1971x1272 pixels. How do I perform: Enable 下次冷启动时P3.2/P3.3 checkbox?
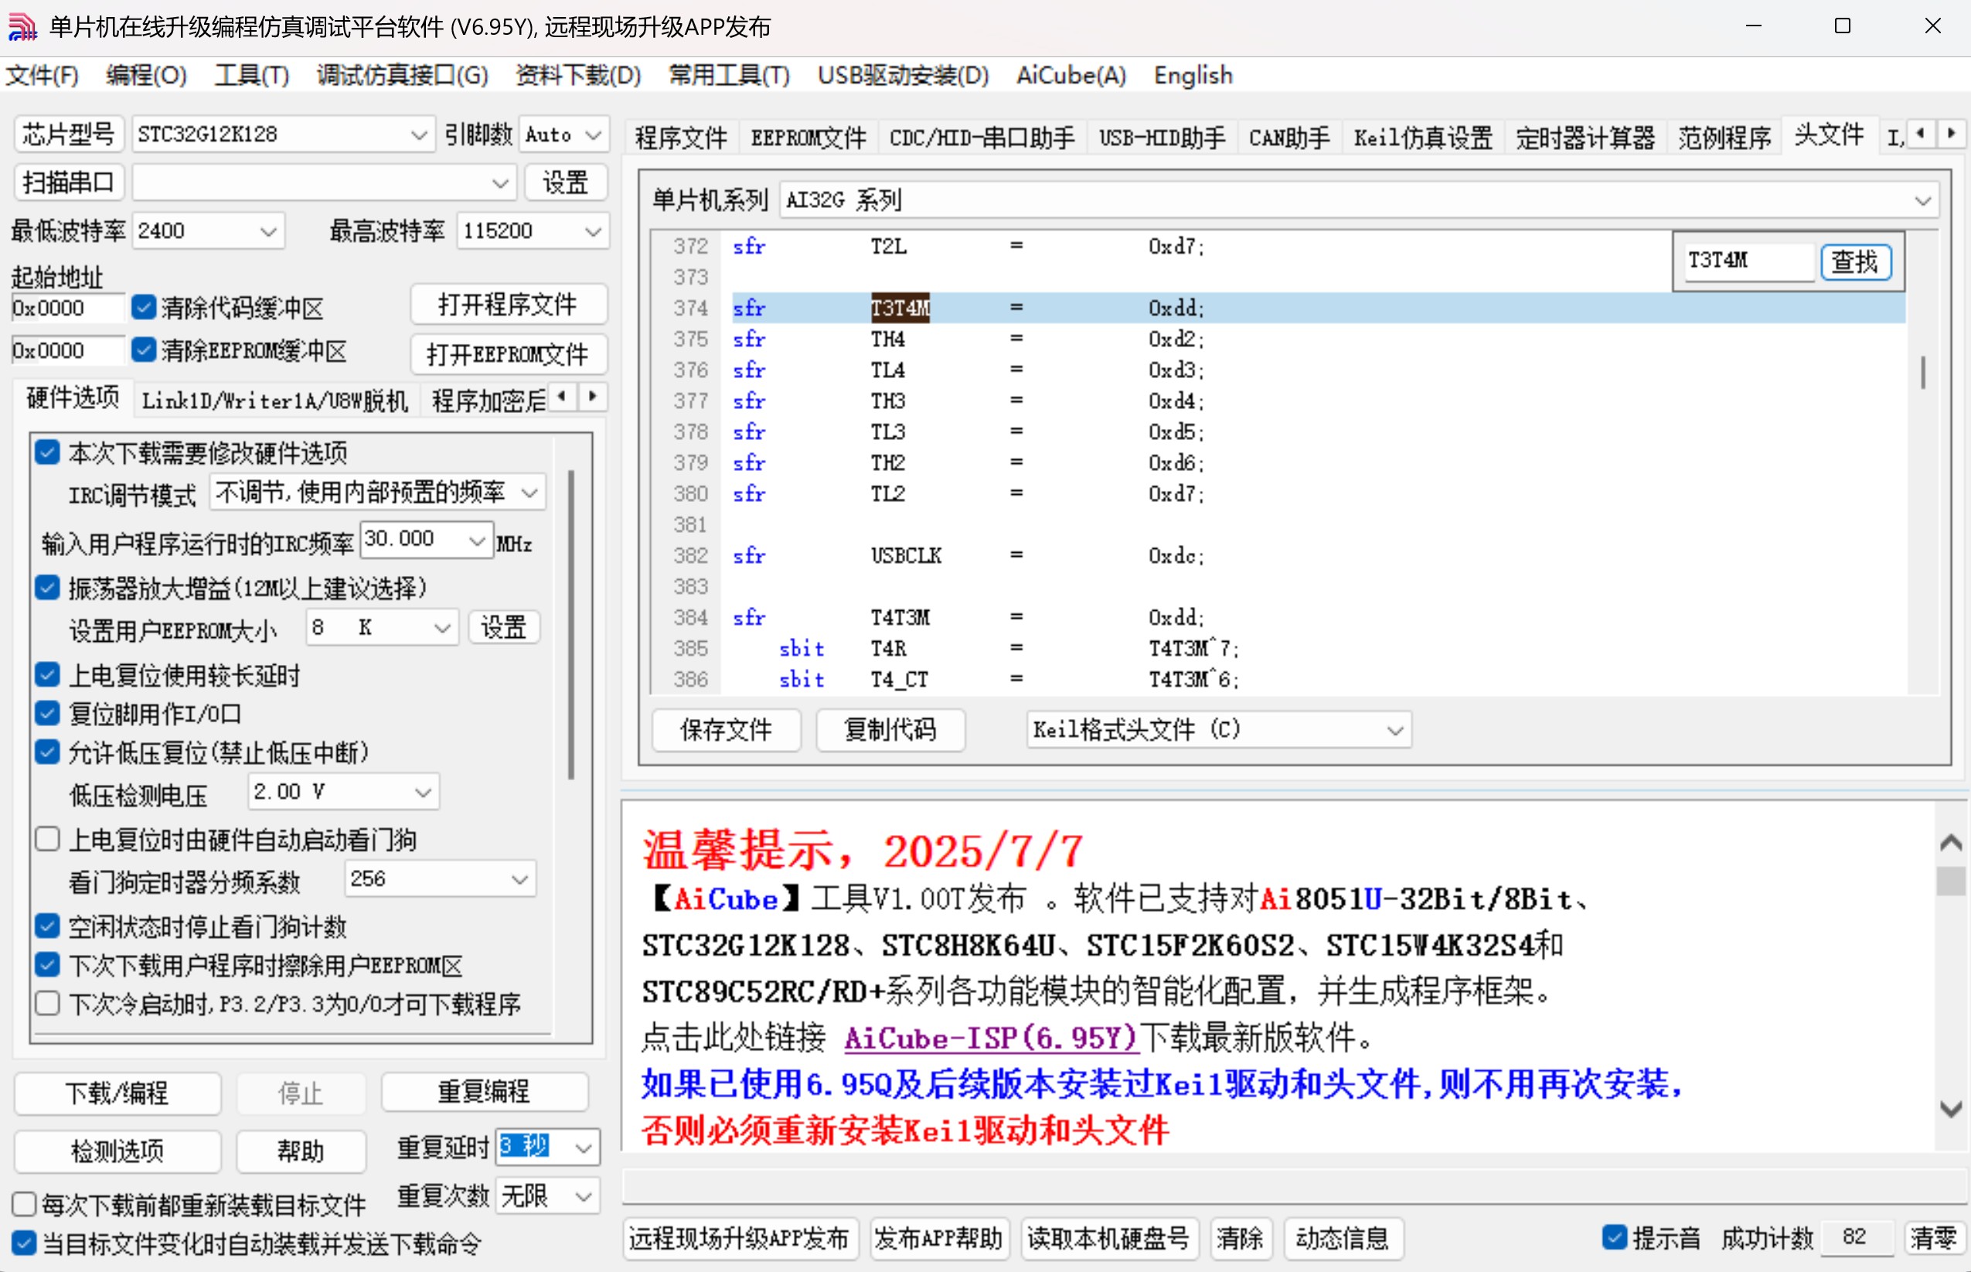coord(48,1004)
